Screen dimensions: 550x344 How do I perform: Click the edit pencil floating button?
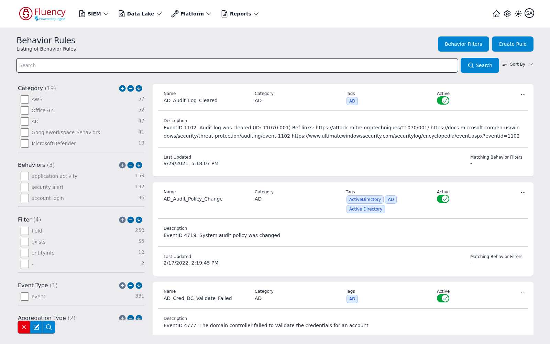pos(36,327)
